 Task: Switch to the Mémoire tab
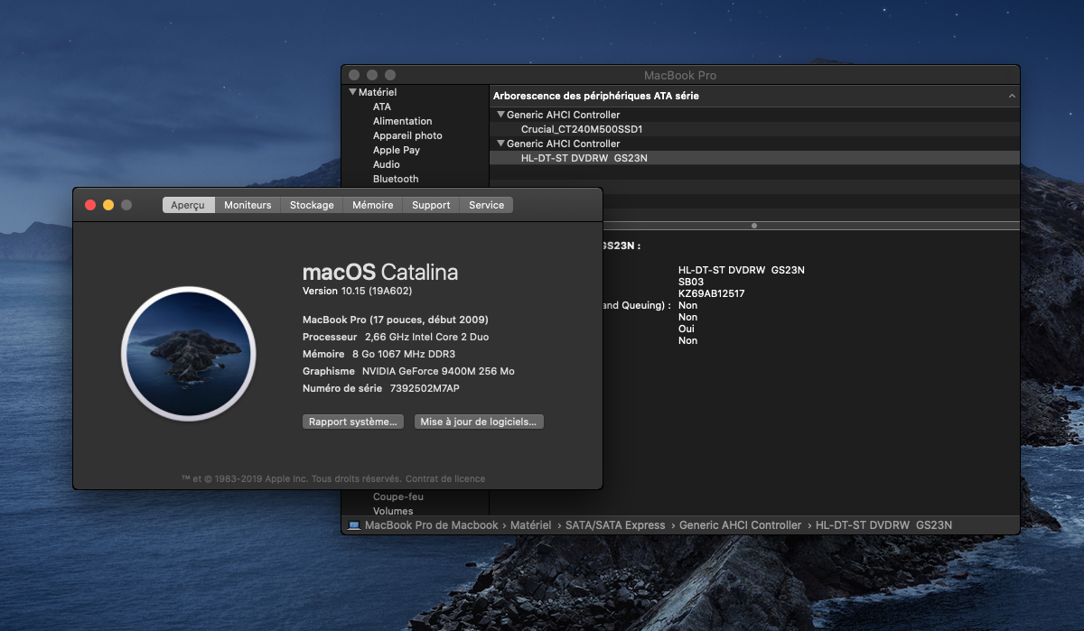373,205
